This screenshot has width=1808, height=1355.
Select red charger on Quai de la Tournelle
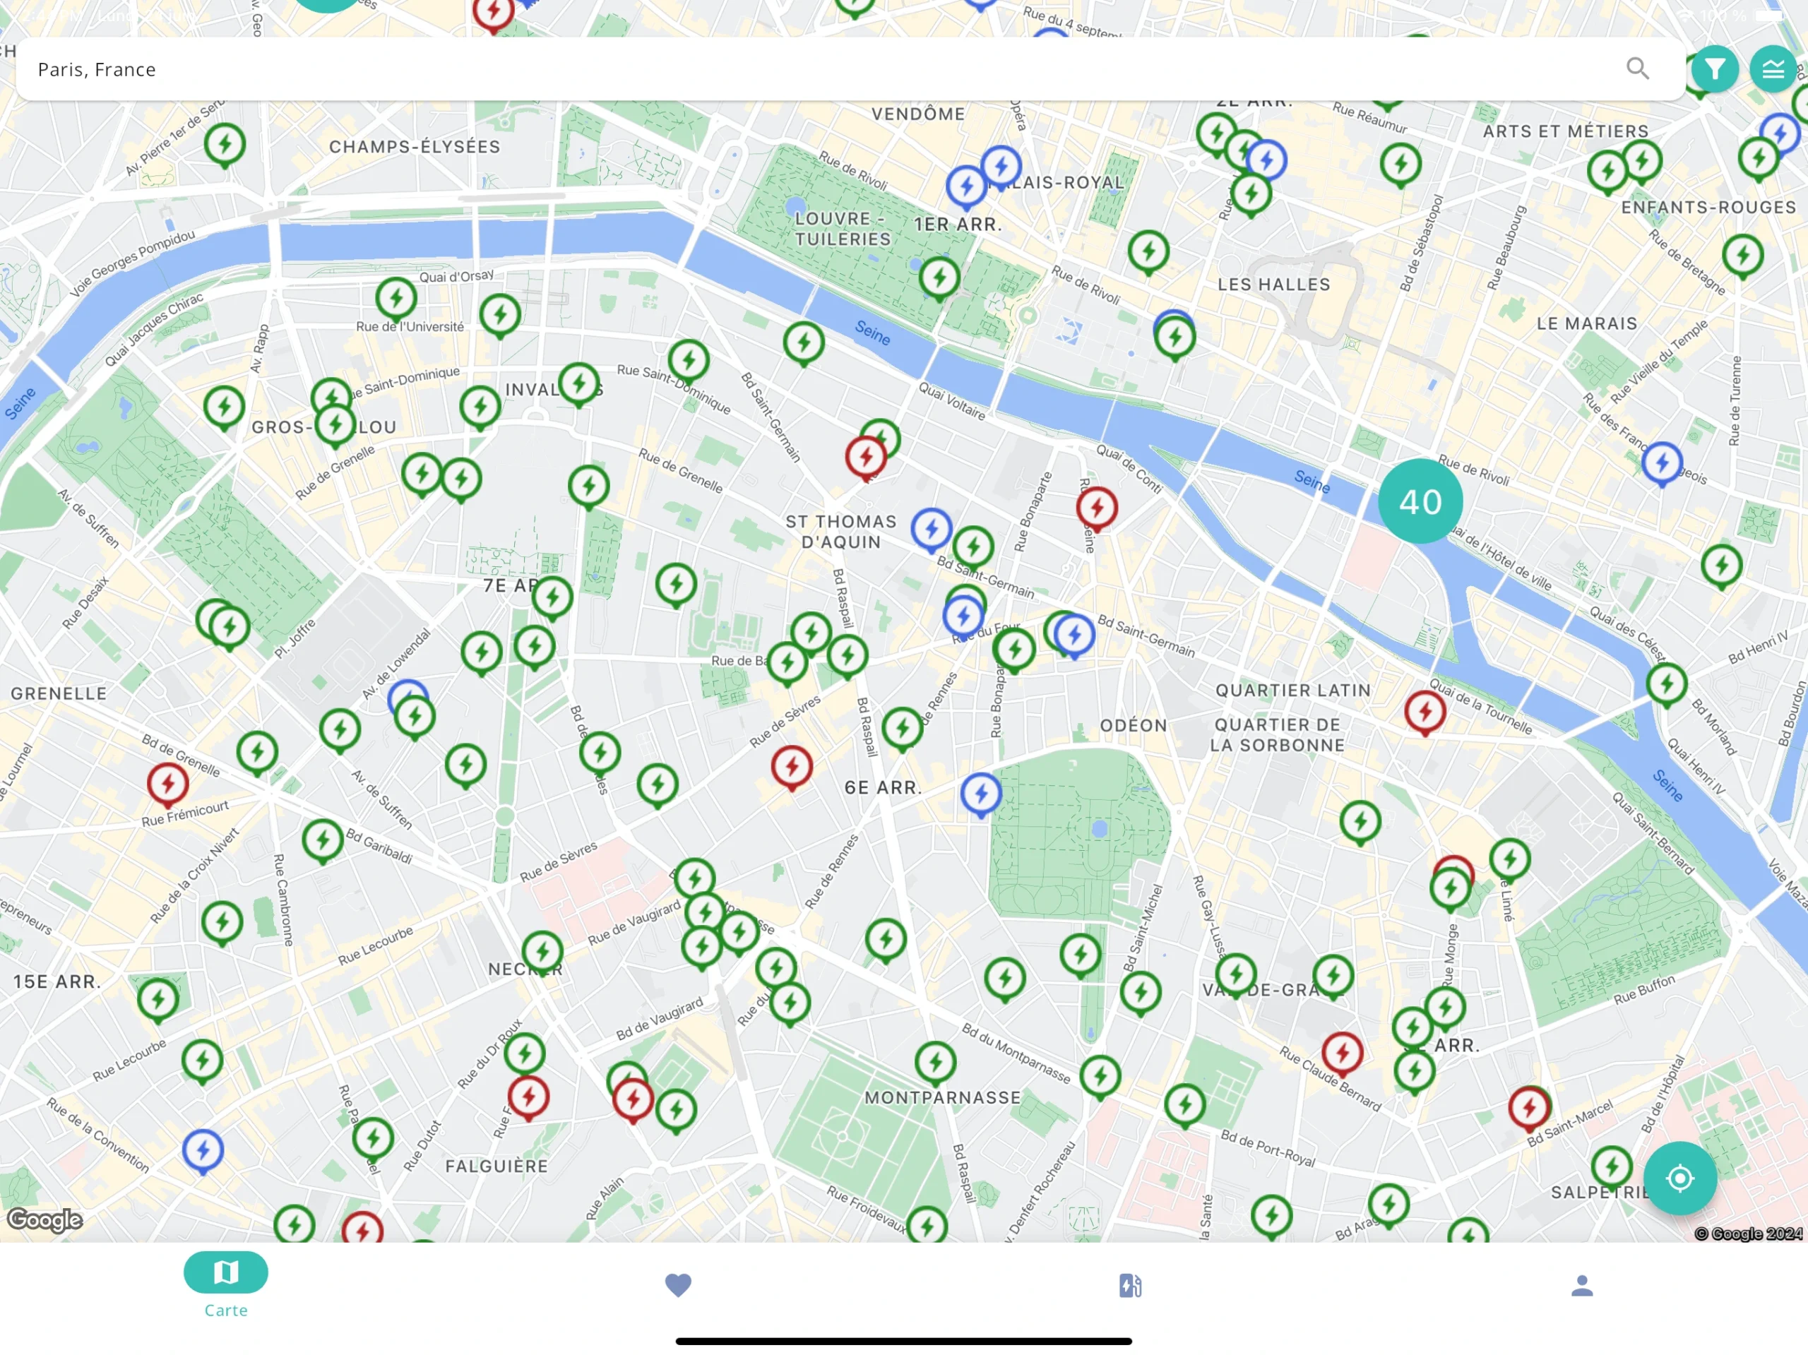[x=1425, y=712]
